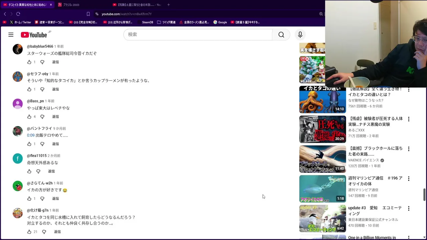
Task: Open the 愛知エコミーティング 6:42 thumbnail
Action: pos(323,219)
